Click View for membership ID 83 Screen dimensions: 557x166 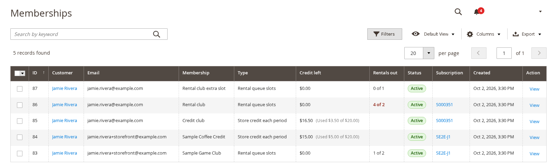535,154
